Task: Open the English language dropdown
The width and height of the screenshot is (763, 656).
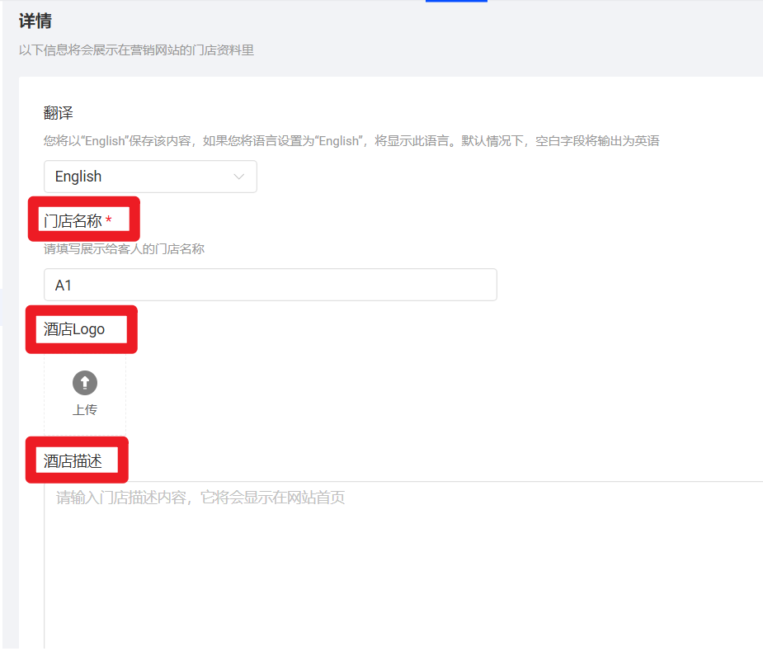Action: pyautogui.click(x=150, y=177)
